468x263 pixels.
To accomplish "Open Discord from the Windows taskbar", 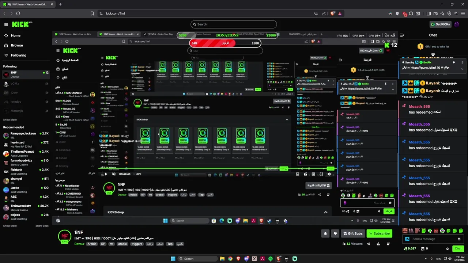I will (247, 259).
